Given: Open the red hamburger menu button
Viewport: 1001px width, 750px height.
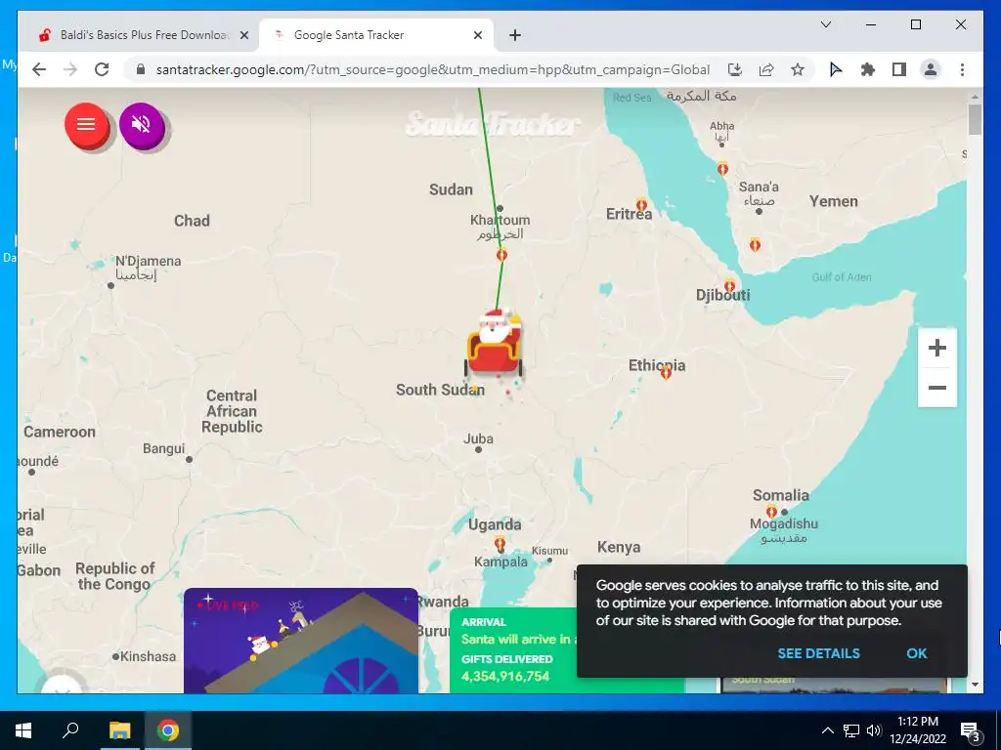Looking at the screenshot, I should 86,125.
